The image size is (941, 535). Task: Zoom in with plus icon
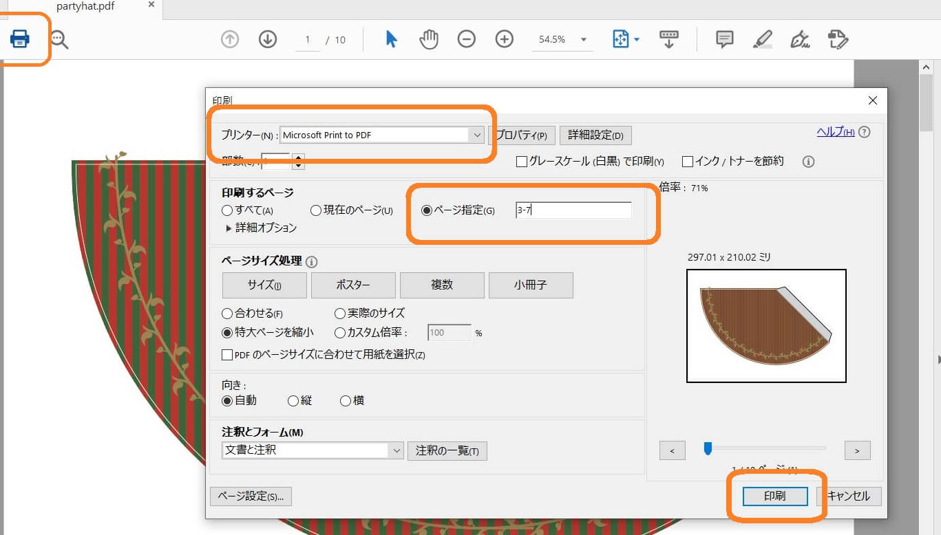pos(505,39)
